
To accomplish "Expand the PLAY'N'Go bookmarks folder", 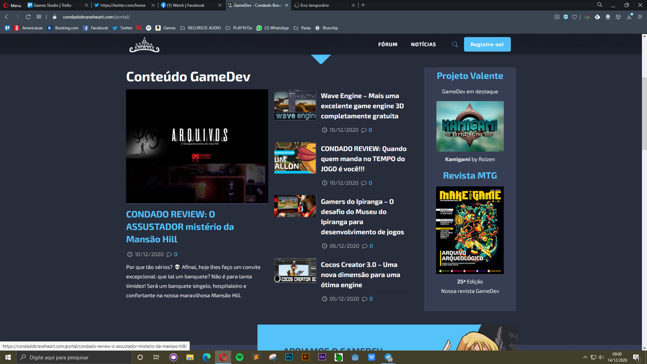I will click(239, 28).
